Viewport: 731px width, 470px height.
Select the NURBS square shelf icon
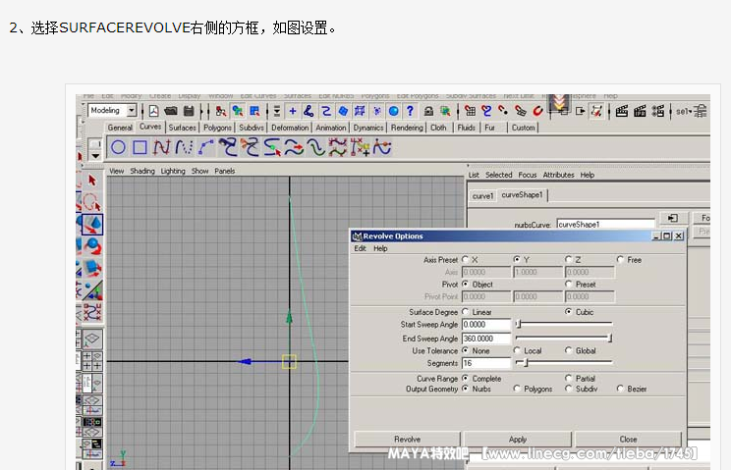(140, 147)
